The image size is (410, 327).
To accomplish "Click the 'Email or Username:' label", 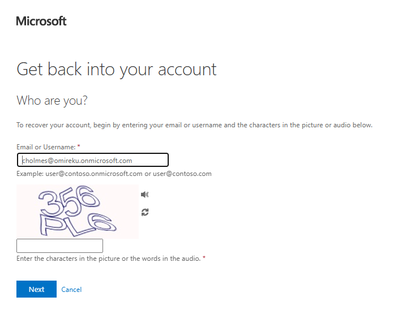I will [x=46, y=147].
